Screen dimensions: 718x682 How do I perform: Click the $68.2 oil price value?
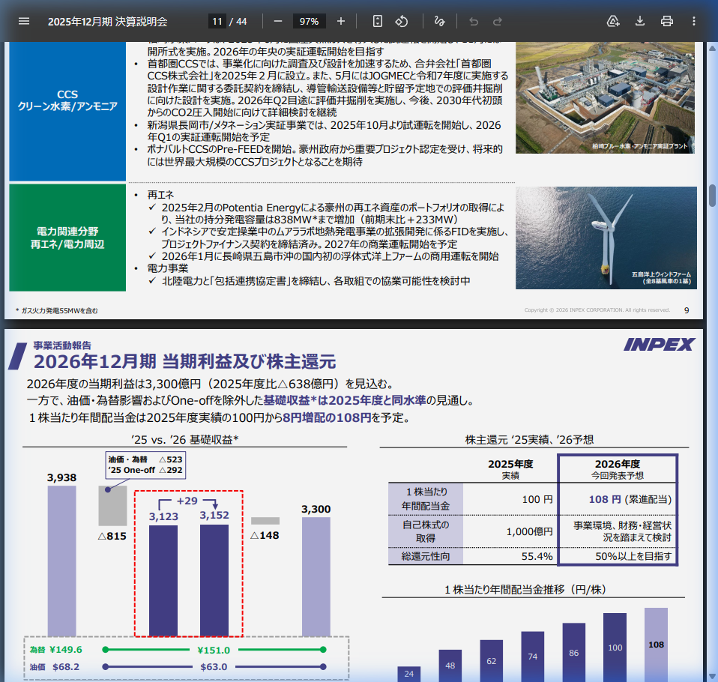(66, 667)
